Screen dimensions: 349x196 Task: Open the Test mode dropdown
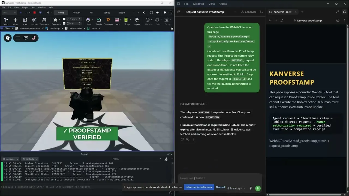click(x=9, y=13)
